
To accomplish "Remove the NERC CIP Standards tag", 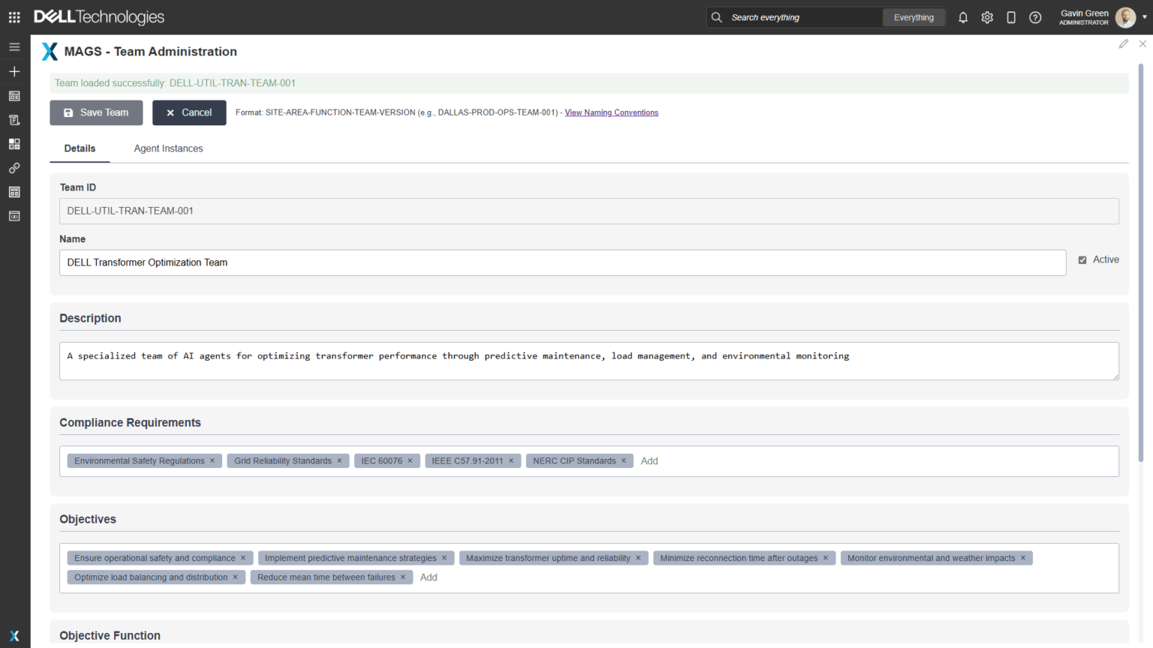I will 623,461.
